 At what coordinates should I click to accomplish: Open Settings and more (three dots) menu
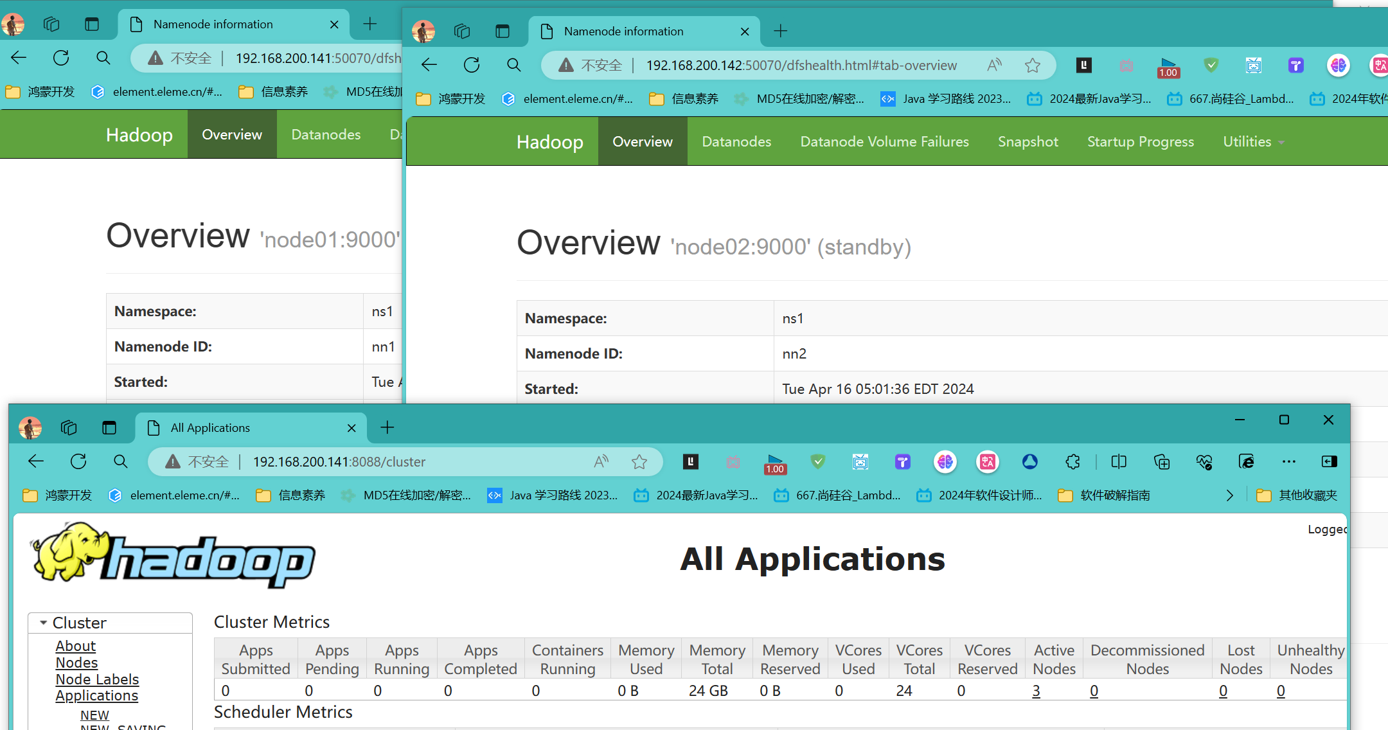(x=1288, y=461)
